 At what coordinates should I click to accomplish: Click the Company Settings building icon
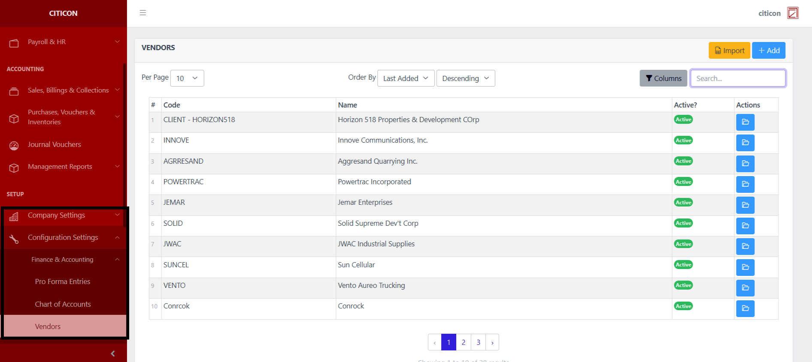pos(14,216)
